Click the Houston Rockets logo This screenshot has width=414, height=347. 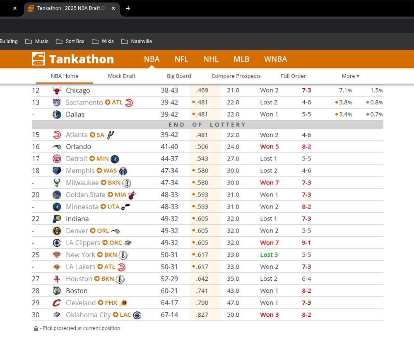[x=57, y=279]
